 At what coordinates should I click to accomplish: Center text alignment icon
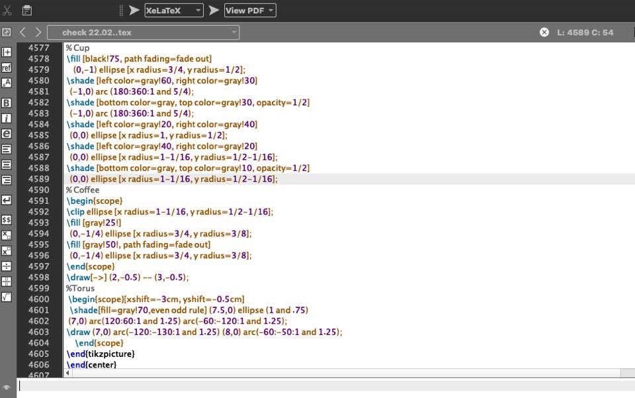tap(7, 164)
